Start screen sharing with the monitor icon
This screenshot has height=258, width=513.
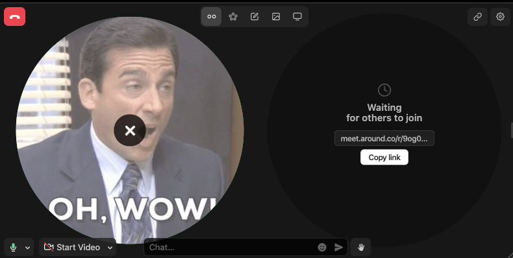click(x=297, y=16)
